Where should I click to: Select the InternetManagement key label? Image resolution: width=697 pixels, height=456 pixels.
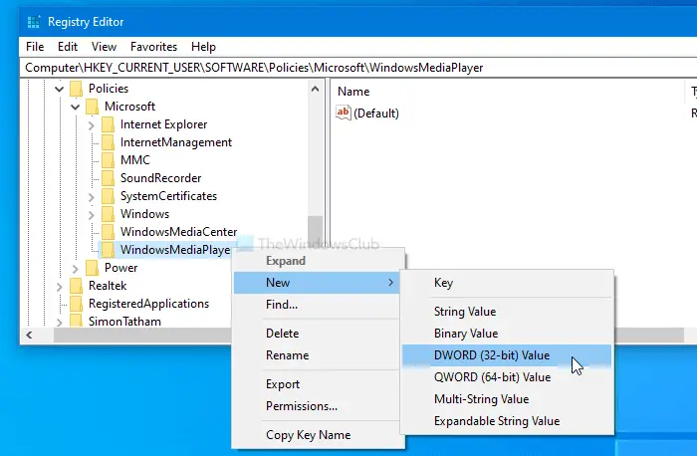point(176,142)
